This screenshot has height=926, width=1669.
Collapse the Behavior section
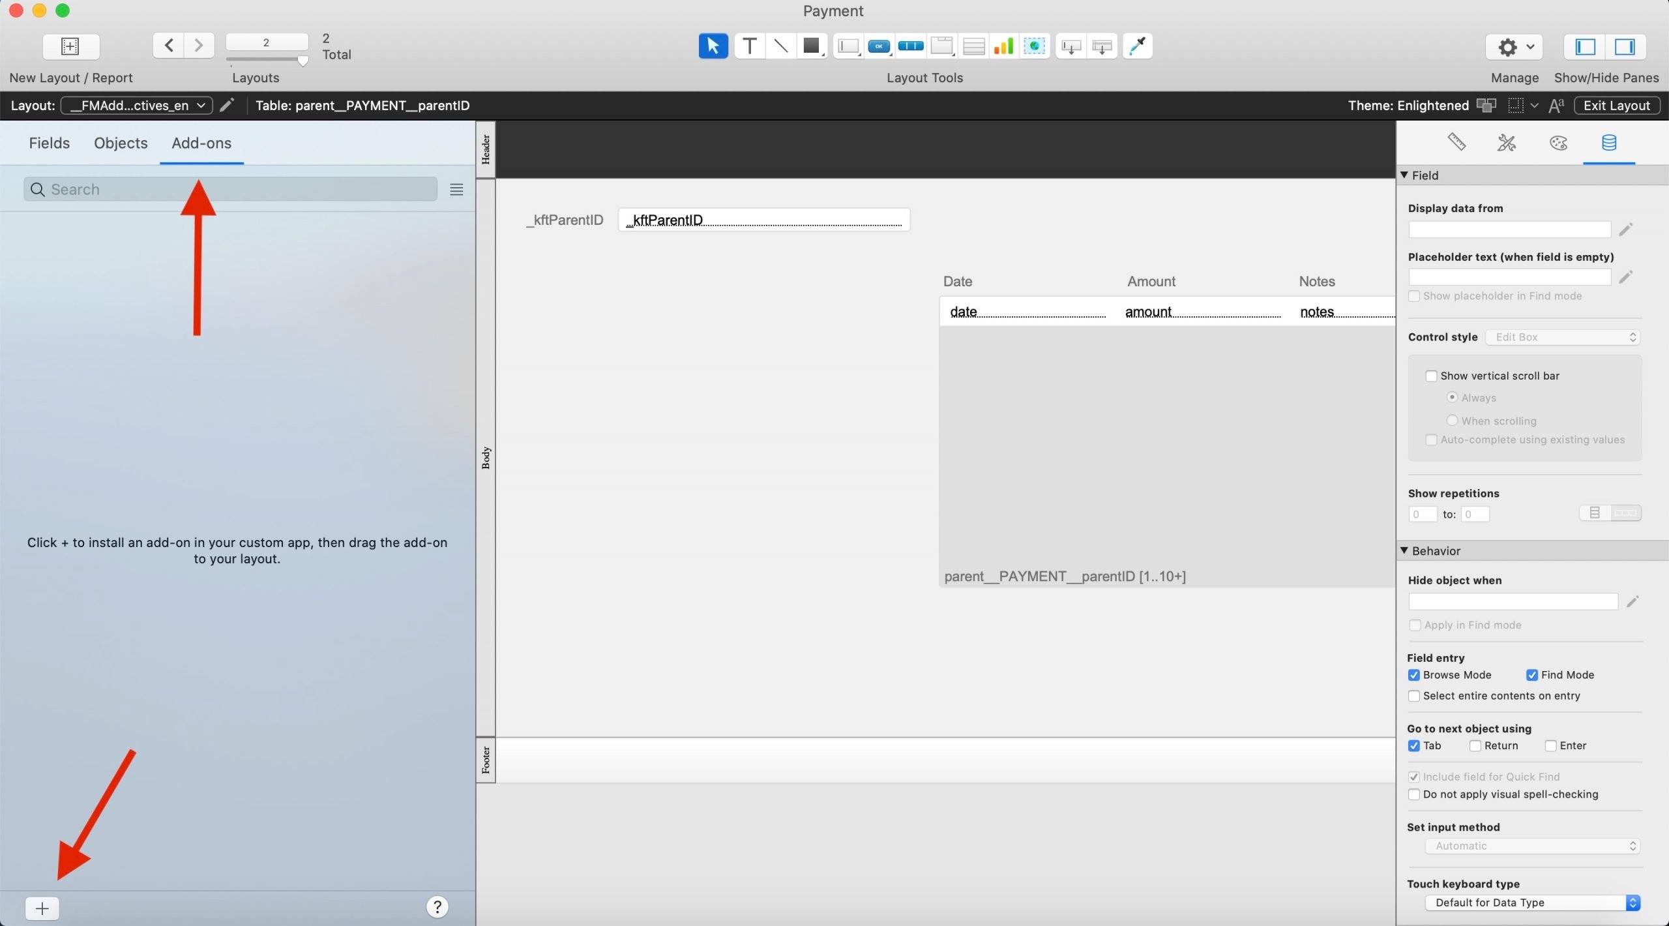tap(1404, 550)
